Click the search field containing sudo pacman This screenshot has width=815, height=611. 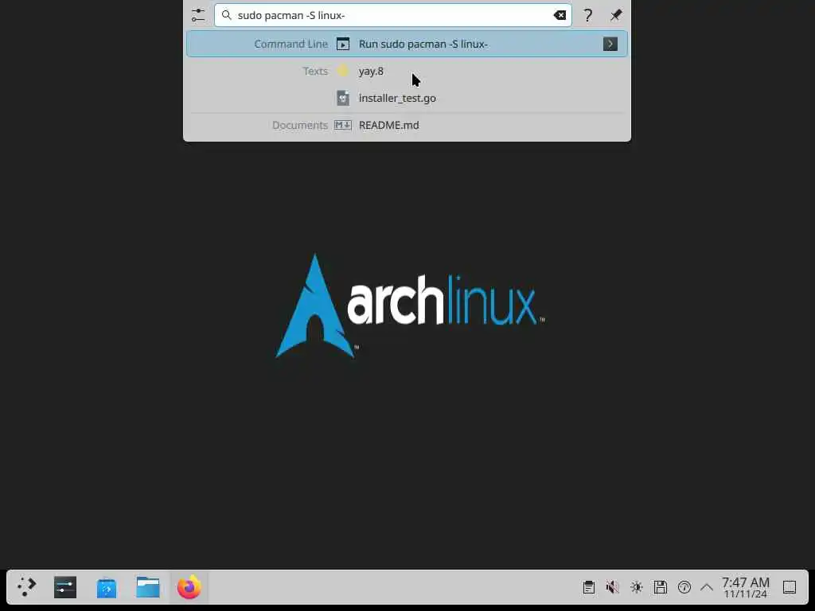393,15
